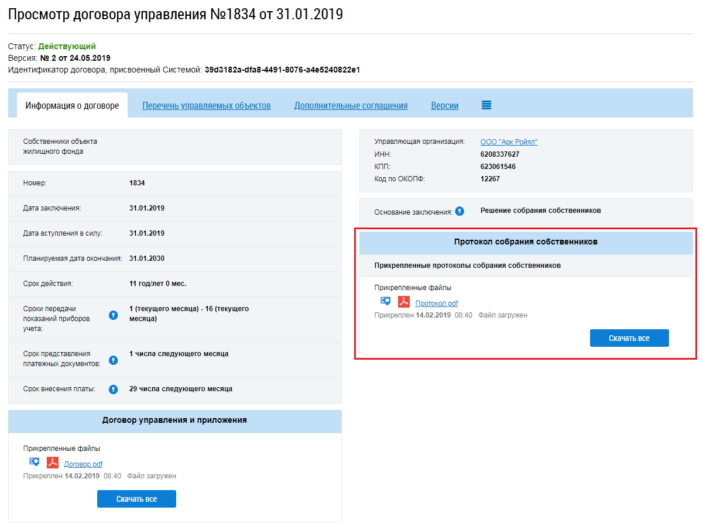Click the Срок действия value 11 год/лет 0 мес.
Screen dimensions: 703x524
158,284
